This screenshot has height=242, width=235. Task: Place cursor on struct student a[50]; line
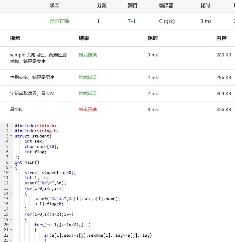click(x=50, y=173)
